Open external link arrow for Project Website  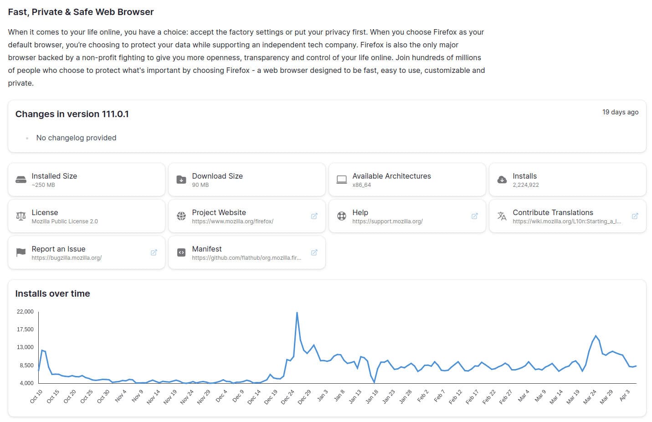coord(314,216)
